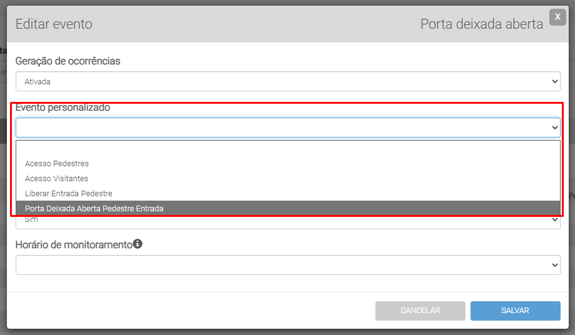575x335 pixels.
Task: Click the Evento personalizado label
Action: [63, 107]
